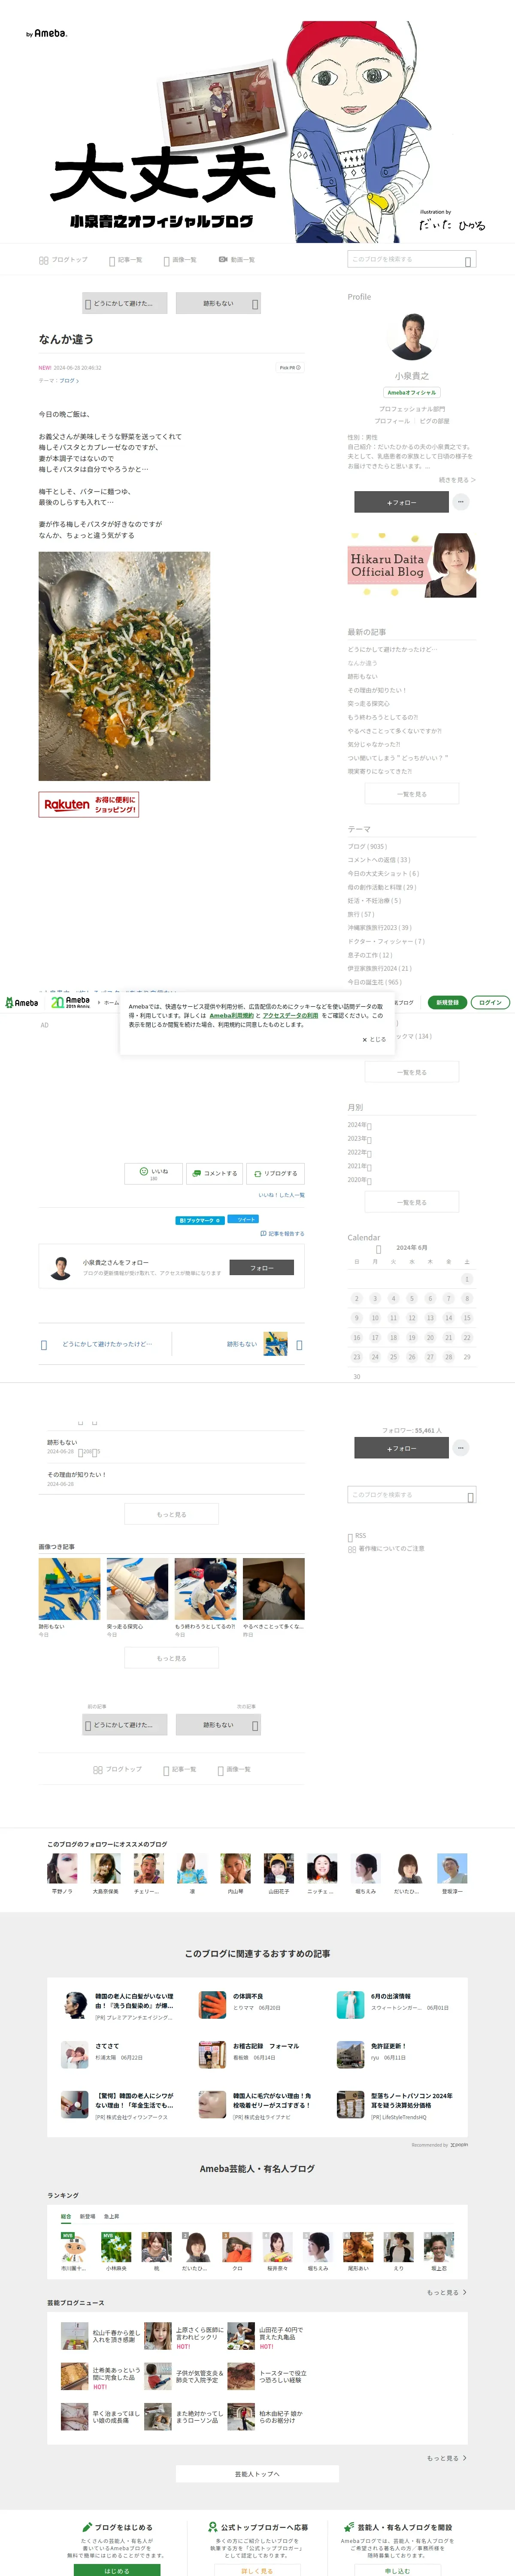Image resolution: width=515 pixels, height=2576 pixels.
Task: Expand the 2024年 monthly archive
Action: tap(360, 1125)
